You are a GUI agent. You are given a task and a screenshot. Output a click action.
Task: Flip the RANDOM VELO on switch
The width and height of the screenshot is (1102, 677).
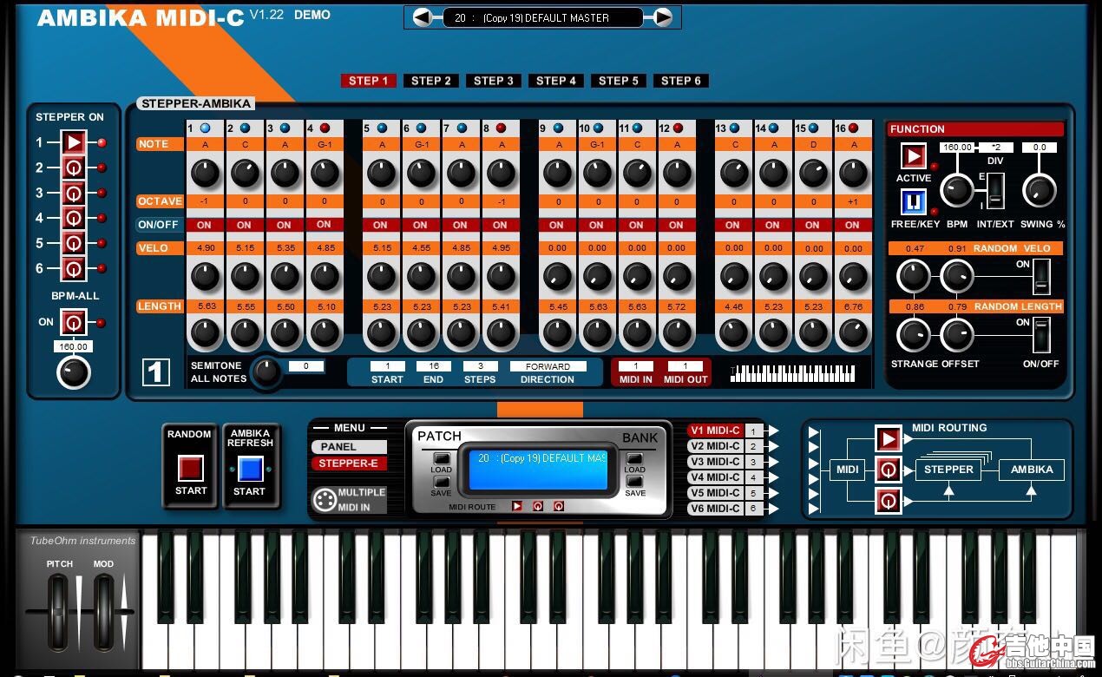tap(1041, 276)
